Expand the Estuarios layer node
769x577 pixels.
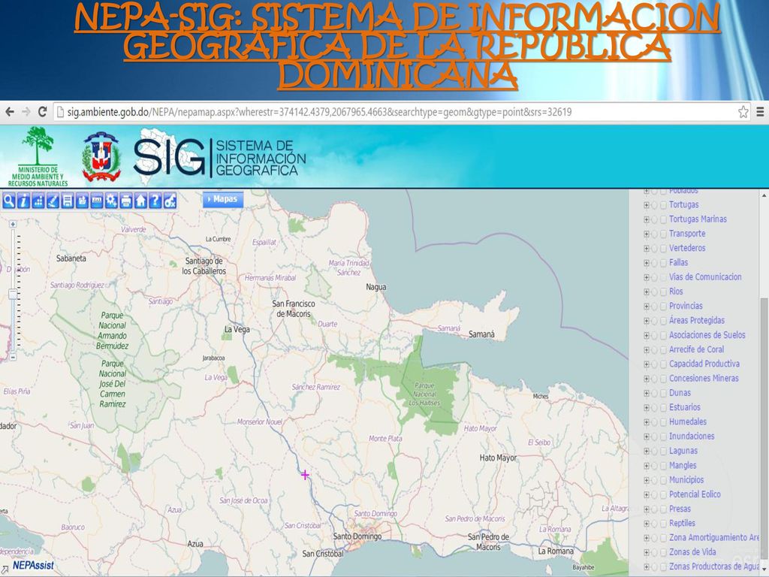tap(647, 408)
